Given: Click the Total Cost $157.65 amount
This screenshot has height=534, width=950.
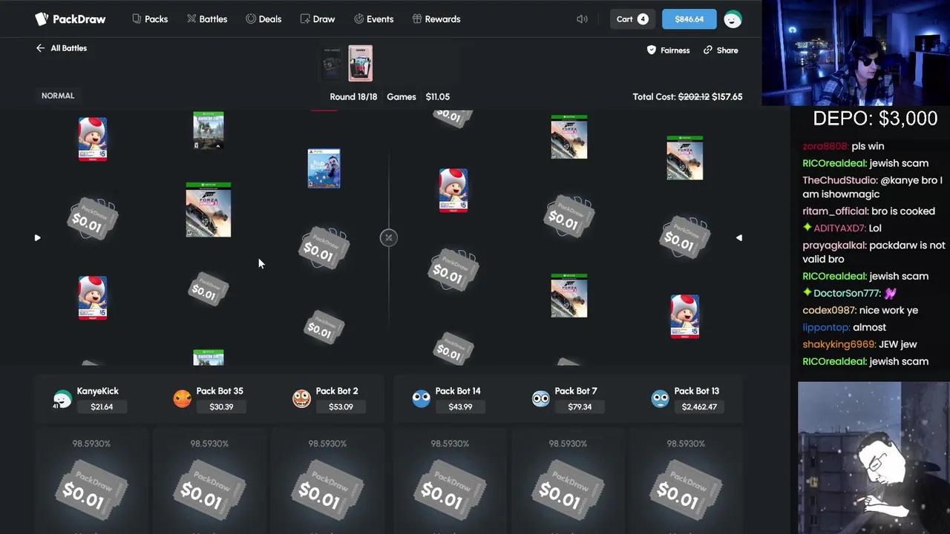Looking at the screenshot, I should point(727,96).
